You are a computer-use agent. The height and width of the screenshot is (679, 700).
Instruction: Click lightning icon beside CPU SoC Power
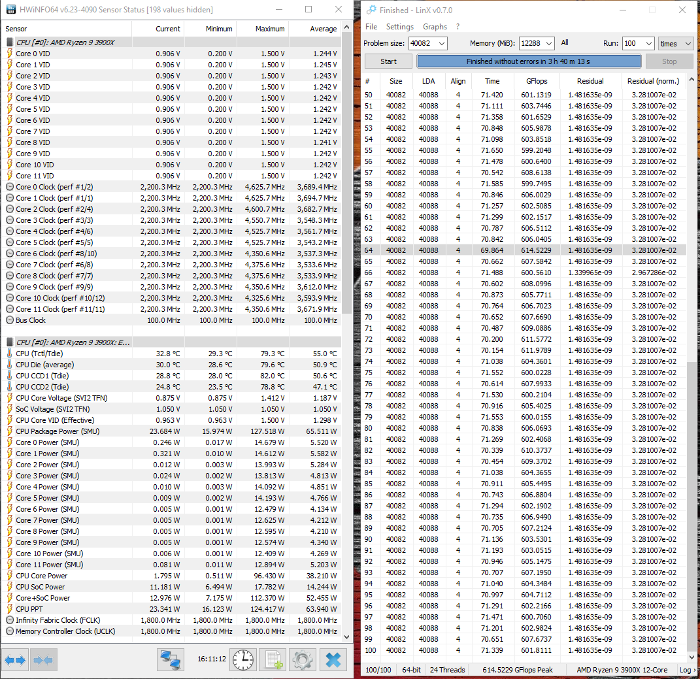pos(9,587)
